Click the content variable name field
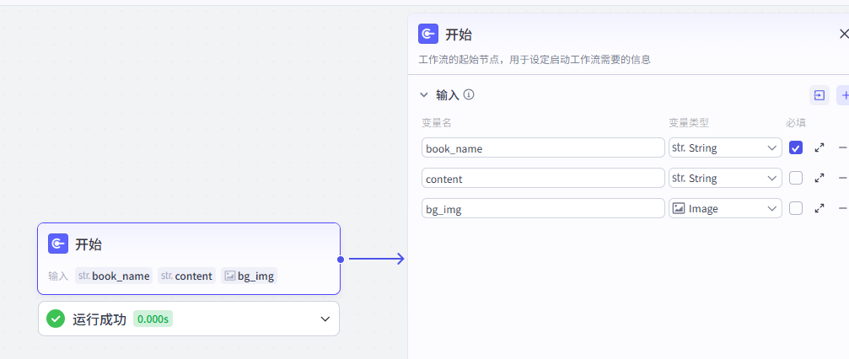 (543, 179)
